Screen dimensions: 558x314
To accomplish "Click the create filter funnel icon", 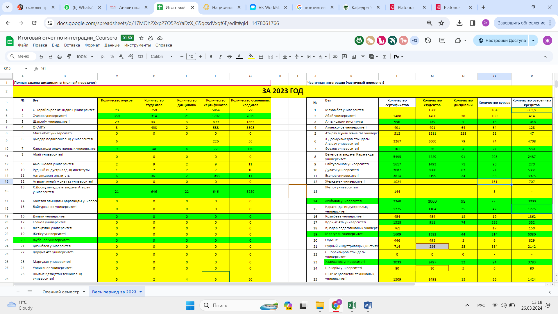I will pyautogui.click(x=363, y=57).
